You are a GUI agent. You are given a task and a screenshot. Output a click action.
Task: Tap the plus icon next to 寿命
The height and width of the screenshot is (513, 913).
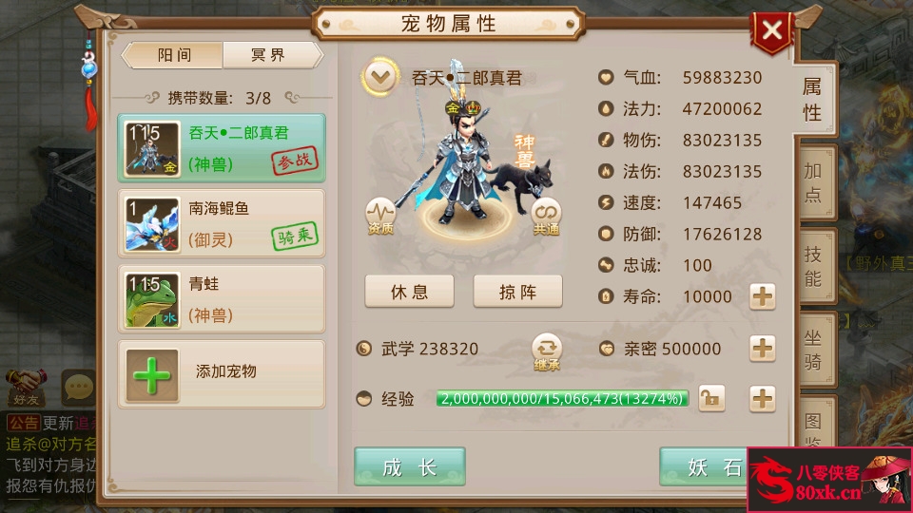(762, 296)
